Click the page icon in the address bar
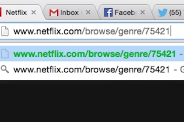184x122 pixels. pos(5,31)
